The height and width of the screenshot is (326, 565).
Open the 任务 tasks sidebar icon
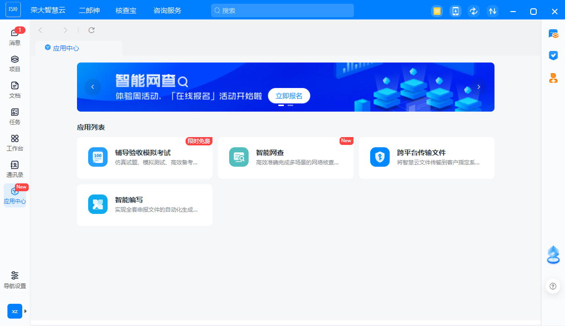click(15, 116)
